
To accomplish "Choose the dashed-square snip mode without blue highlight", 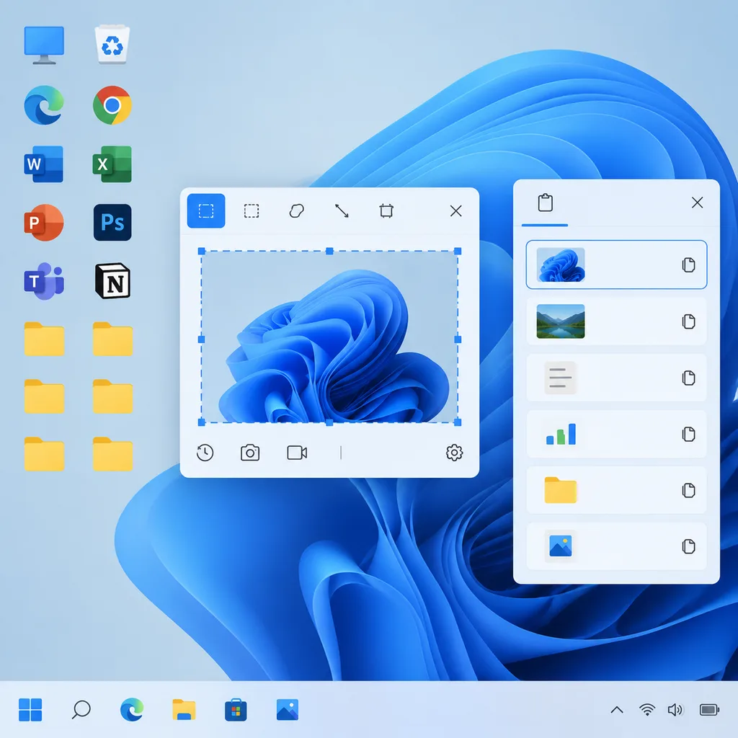I will pos(252,211).
